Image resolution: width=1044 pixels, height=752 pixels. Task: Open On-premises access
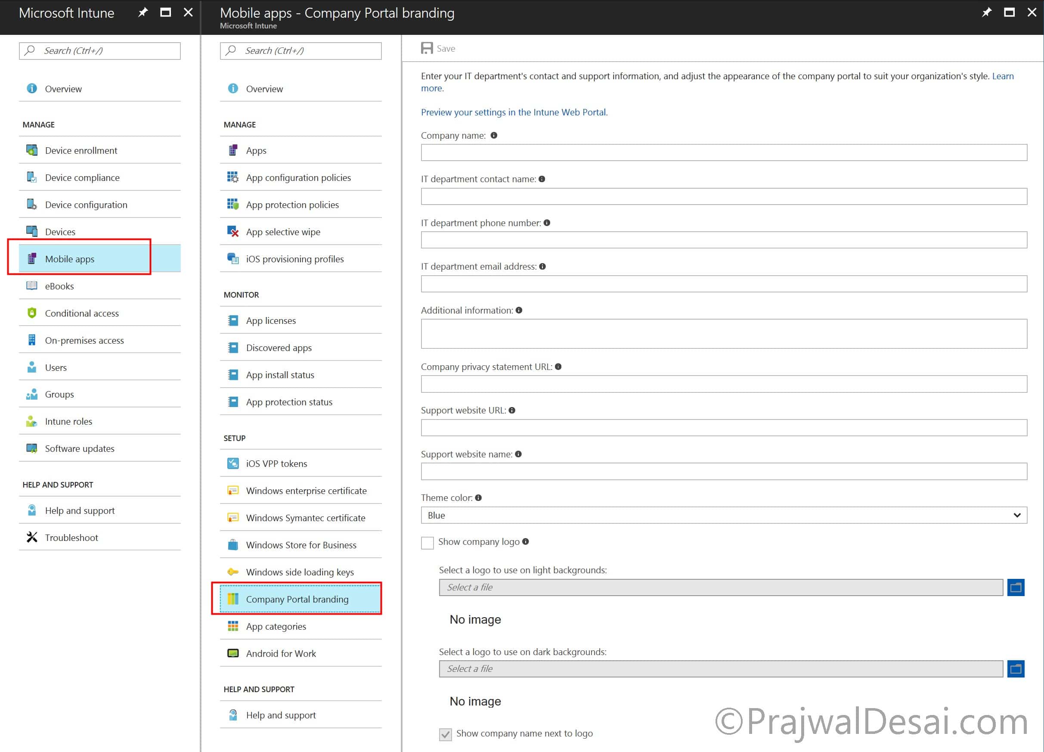pyautogui.click(x=100, y=340)
